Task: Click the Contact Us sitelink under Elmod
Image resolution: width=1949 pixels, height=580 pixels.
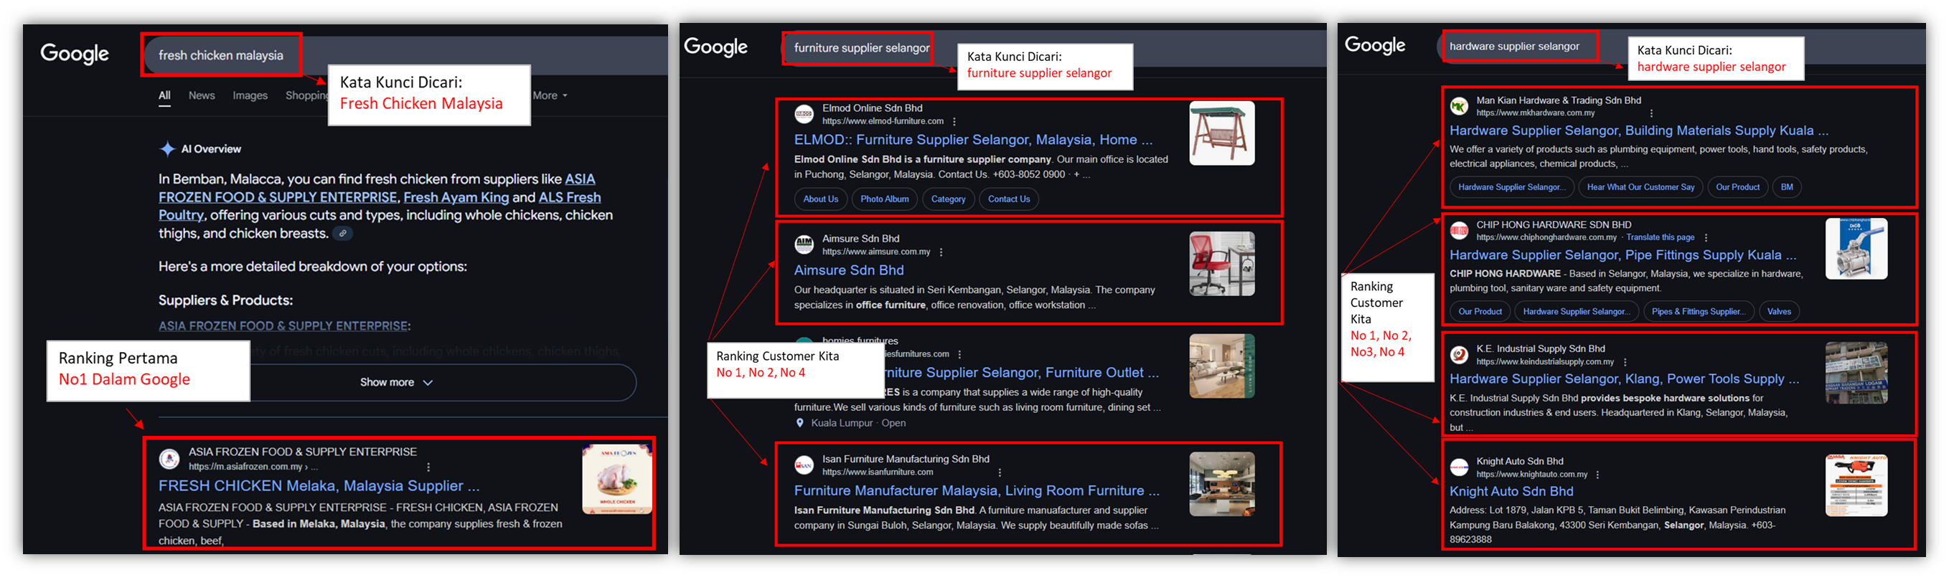Action: 1008,199
